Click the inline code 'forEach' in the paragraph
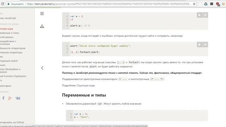The width and height of the screenshot is (226, 127). pos(133,62)
